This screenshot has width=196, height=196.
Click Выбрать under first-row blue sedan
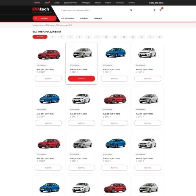(114, 79)
